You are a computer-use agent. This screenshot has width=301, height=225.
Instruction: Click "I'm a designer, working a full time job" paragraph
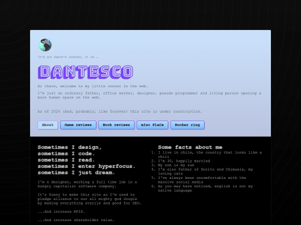tap(87, 184)
